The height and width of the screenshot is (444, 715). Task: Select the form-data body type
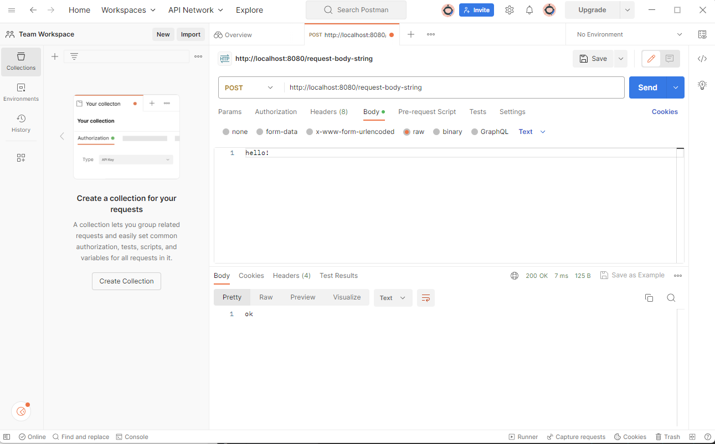coord(260,132)
